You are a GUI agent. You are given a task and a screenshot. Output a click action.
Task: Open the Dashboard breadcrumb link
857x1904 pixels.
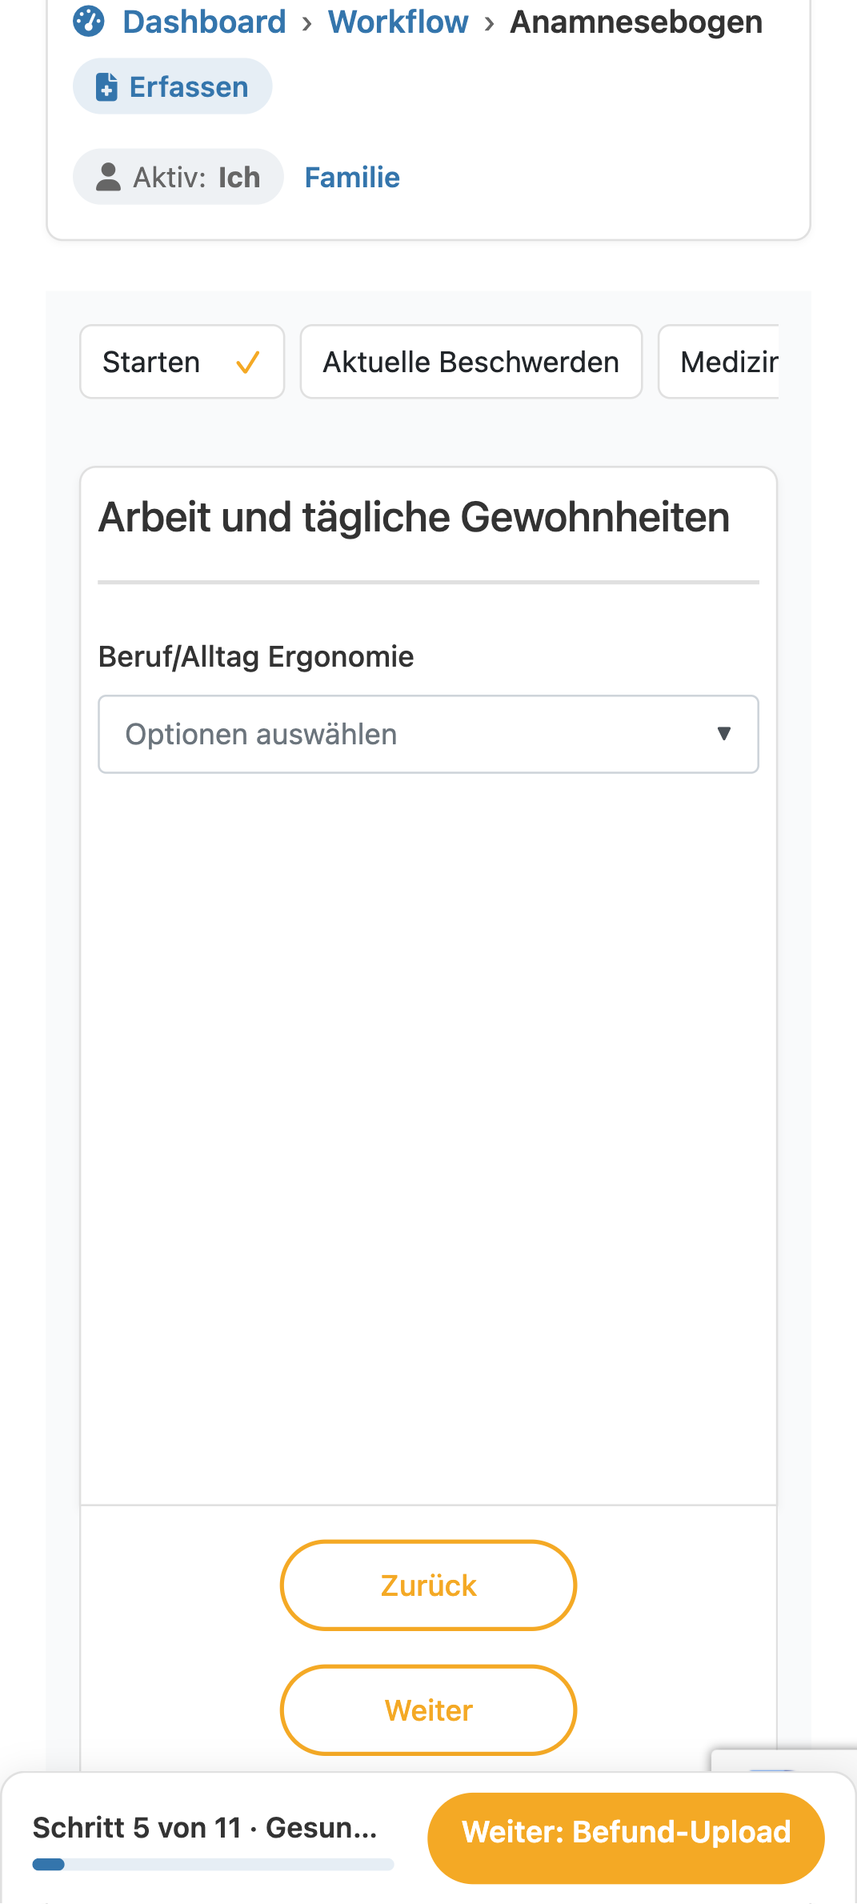coord(204,22)
